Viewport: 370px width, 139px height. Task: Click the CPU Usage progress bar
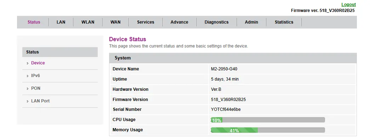pos(268,120)
